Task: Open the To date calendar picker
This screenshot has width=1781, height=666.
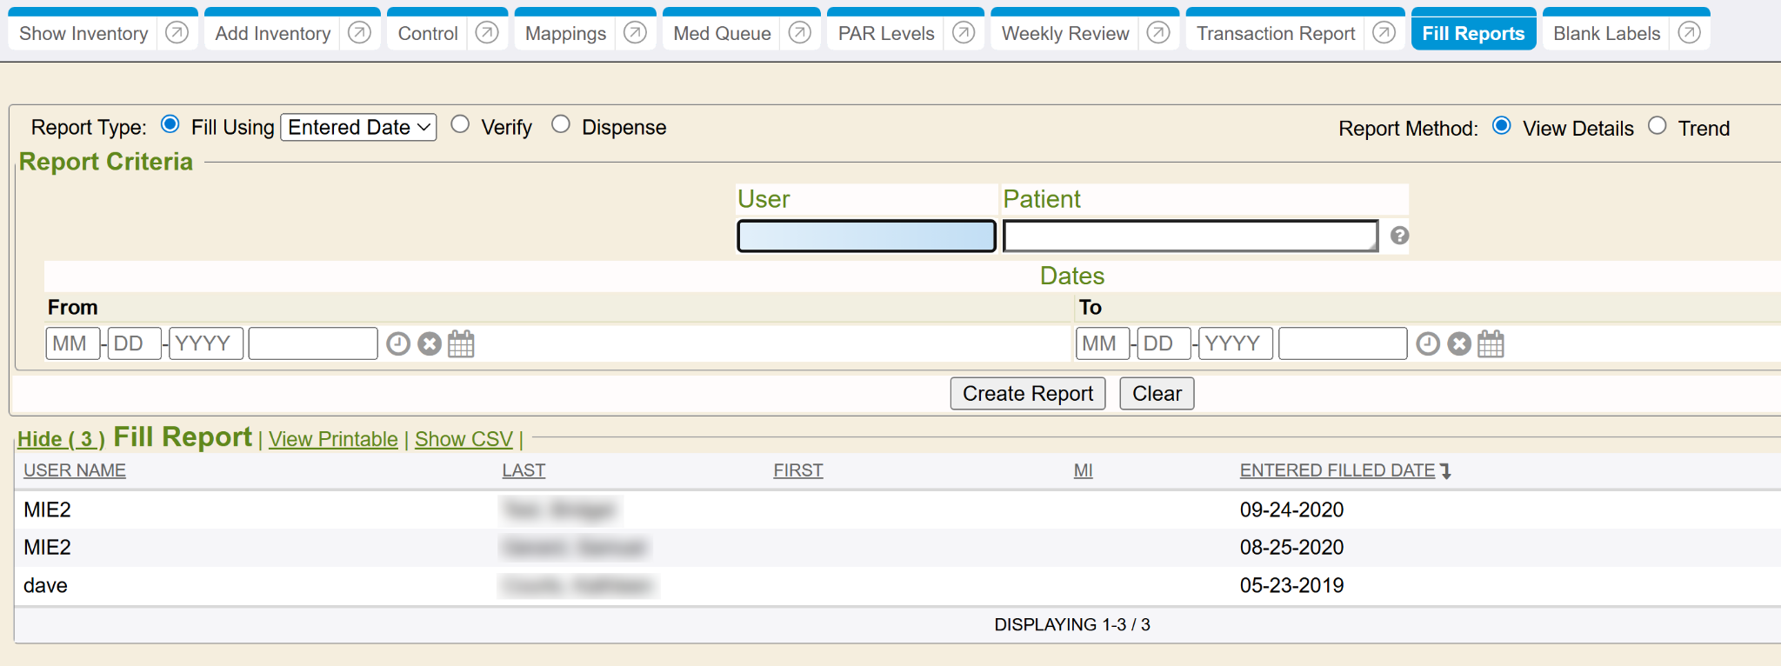Action: [x=1491, y=344]
